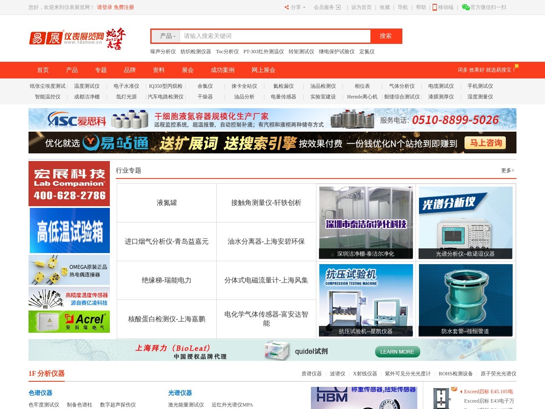Open the 成功案例 nav menu item
The image size is (545, 409).
click(223, 70)
